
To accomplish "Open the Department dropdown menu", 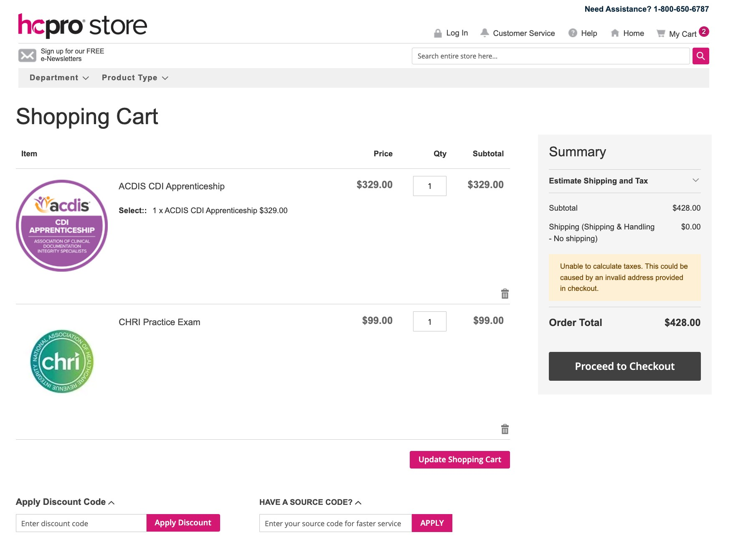I will coord(59,78).
